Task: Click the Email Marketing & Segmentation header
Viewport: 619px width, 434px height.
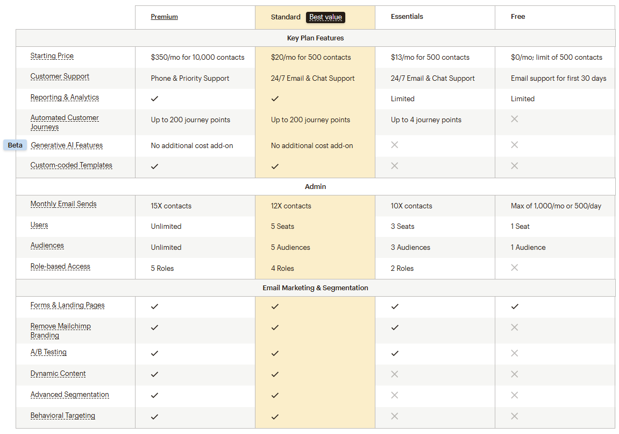Action: click(315, 288)
